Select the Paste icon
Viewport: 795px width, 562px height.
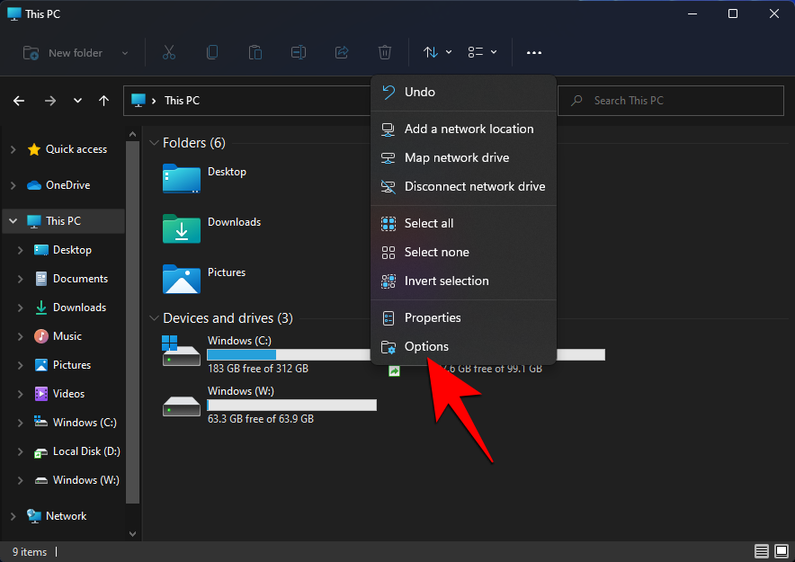255,52
